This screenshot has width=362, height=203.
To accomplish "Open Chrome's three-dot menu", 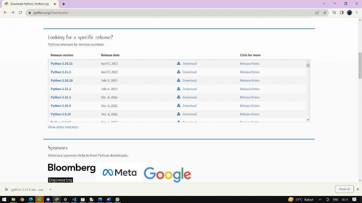I will point(357,13).
